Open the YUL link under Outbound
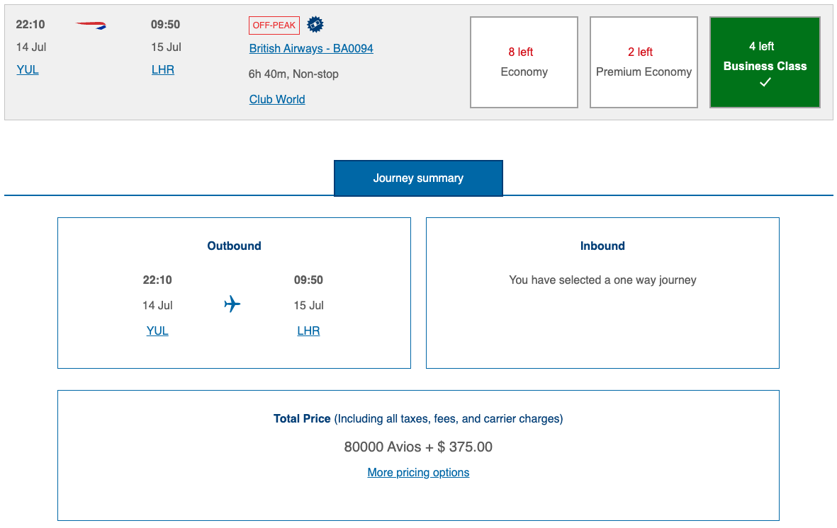 pos(157,331)
